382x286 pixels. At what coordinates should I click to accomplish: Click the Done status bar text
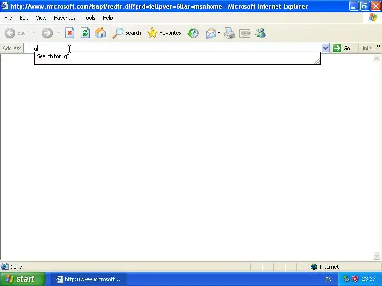coord(16,267)
